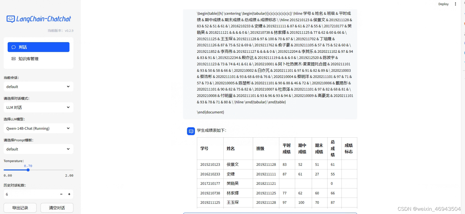Click the 期末成绩 table header

point(320,148)
